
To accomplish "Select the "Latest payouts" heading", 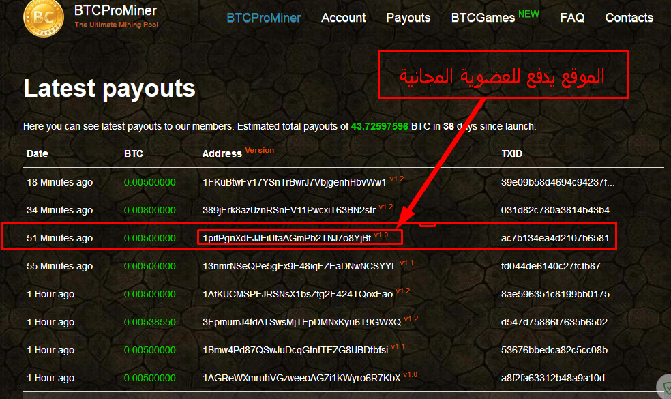I will pyautogui.click(x=110, y=88).
